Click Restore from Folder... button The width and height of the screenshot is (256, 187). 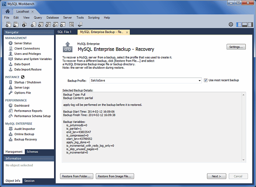click(x=76, y=176)
